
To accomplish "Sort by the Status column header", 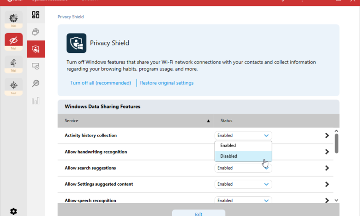I will pyautogui.click(x=276, y=121).
